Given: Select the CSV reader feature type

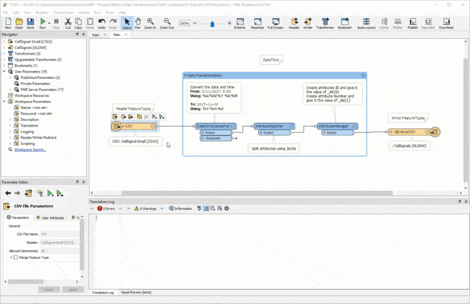Looking at the screenshot, I should point(135,126).
